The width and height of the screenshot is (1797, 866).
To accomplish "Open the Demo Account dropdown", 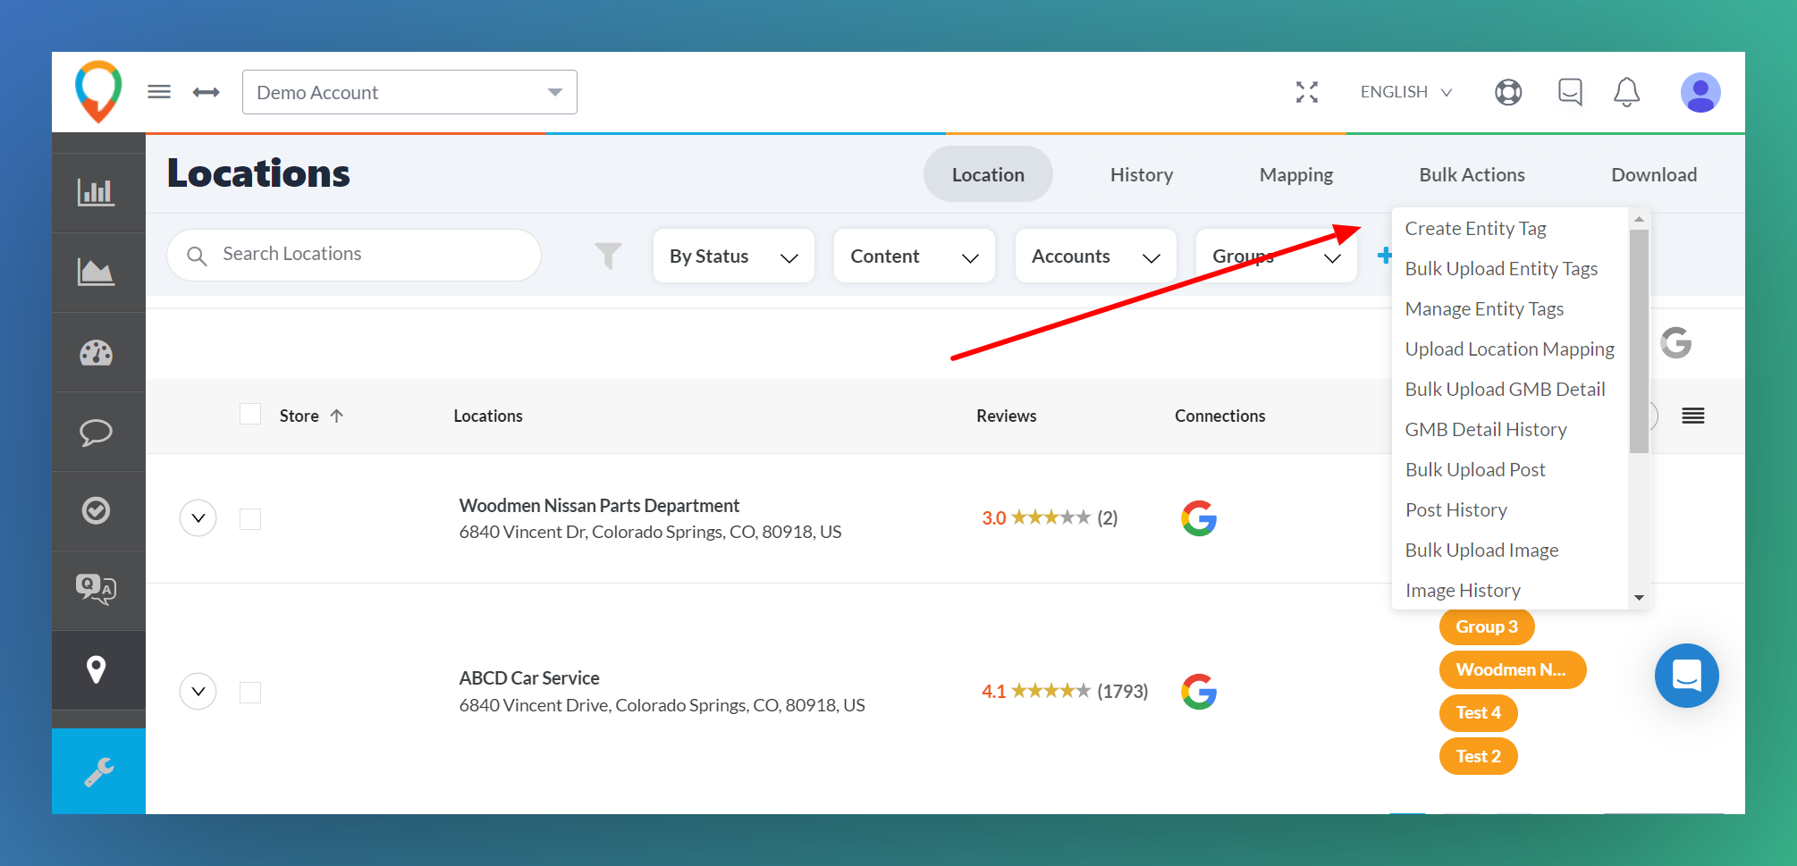I will point(409,92).
